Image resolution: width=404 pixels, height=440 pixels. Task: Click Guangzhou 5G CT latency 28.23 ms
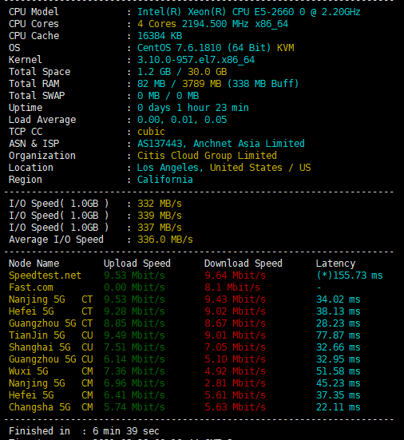[338, 323]
